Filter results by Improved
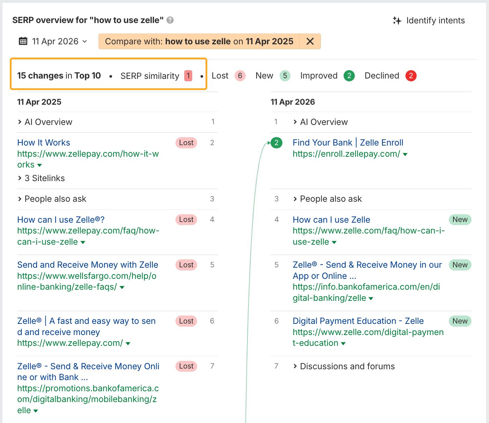This screenshot has height=423, width=489. tap(319, 76)
